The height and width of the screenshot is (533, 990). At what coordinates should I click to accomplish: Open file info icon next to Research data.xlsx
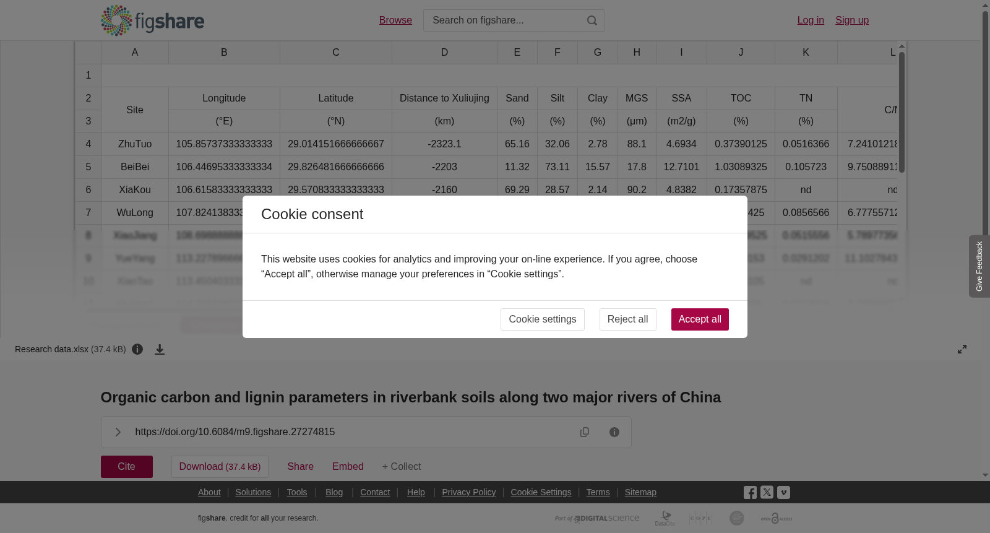[x=137, y=349]
